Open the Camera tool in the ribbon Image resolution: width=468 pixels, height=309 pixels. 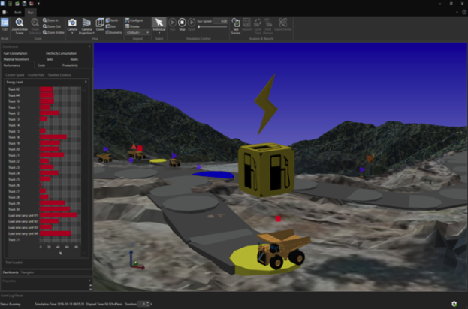click(x=72, y=25)
